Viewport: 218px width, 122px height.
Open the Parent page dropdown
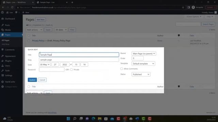pyautogui.click(x=144, y=54)
